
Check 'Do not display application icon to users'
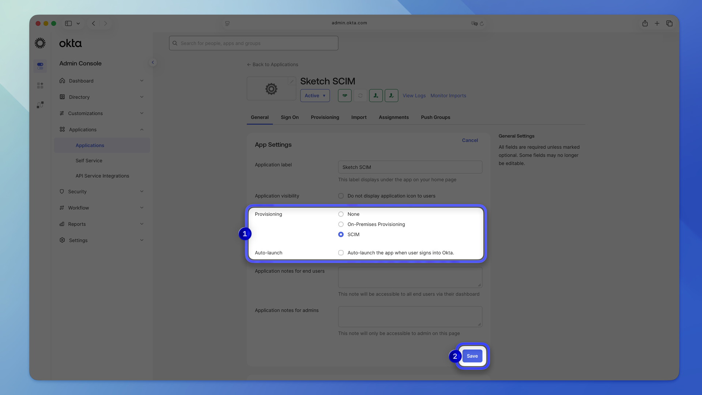[x=341, y=196]
